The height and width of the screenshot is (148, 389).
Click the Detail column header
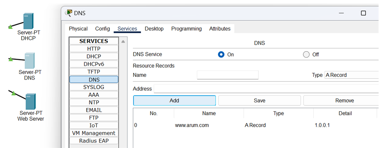(345, 113)
